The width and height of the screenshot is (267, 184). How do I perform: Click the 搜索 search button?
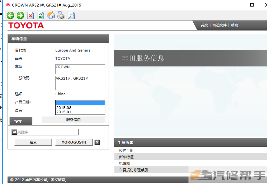tap(33, 142)
